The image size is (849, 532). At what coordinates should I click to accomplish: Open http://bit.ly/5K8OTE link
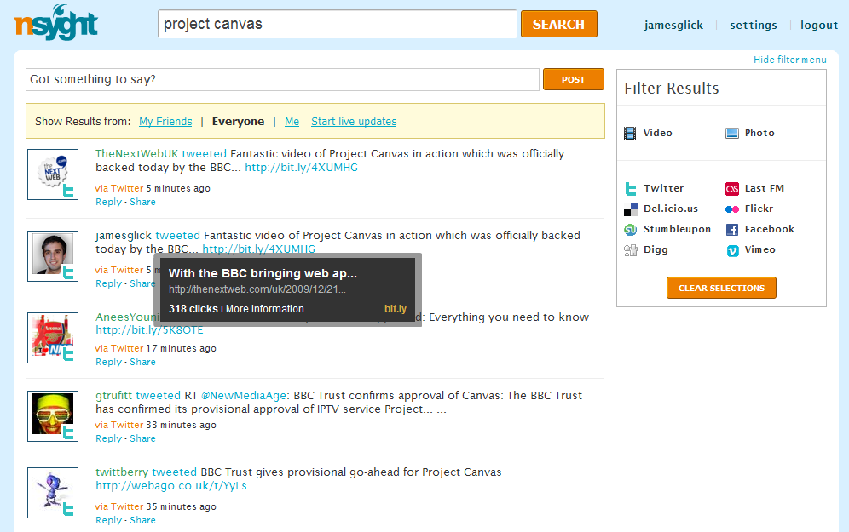149,329
